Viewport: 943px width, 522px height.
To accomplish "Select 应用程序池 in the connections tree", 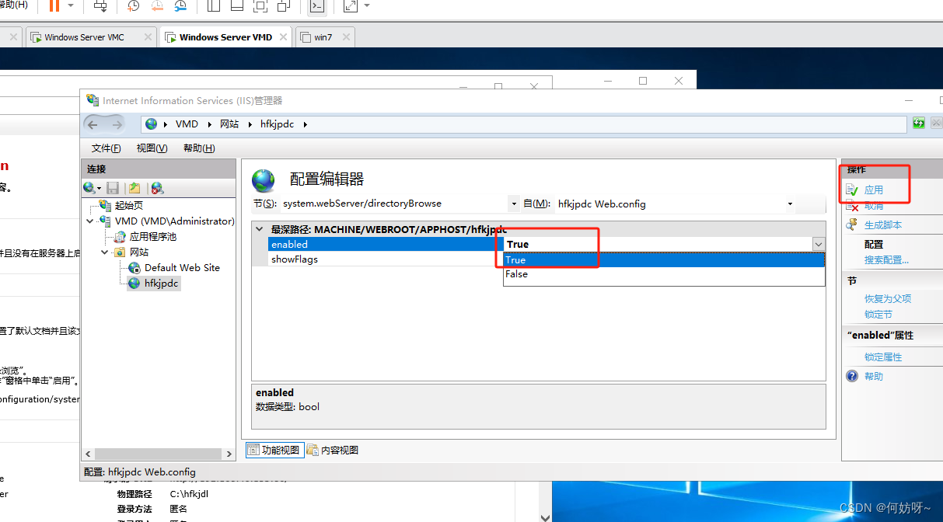I will click(153, 237).
